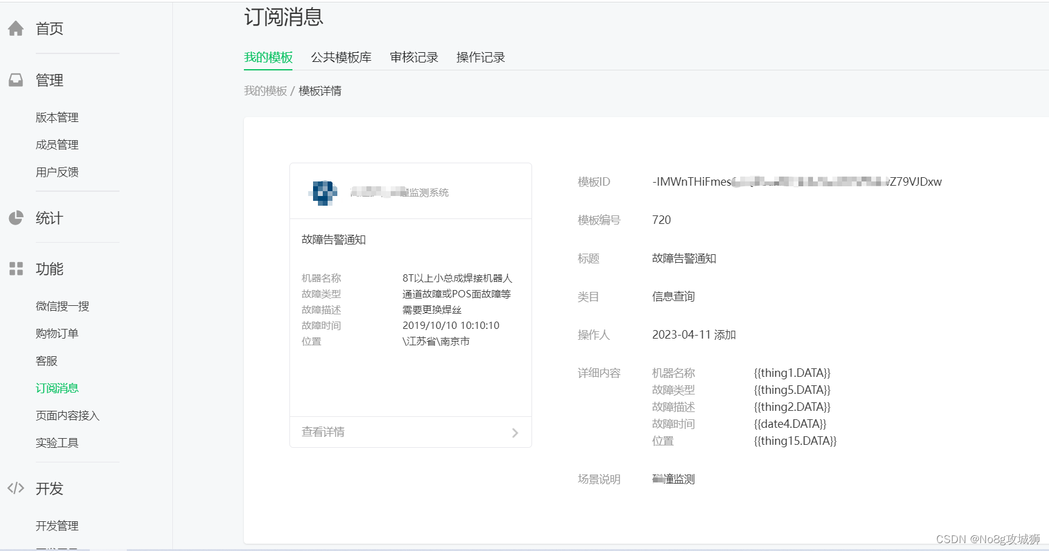Open 实验工具 page
1049x551 pixels.
click(57, 443)
